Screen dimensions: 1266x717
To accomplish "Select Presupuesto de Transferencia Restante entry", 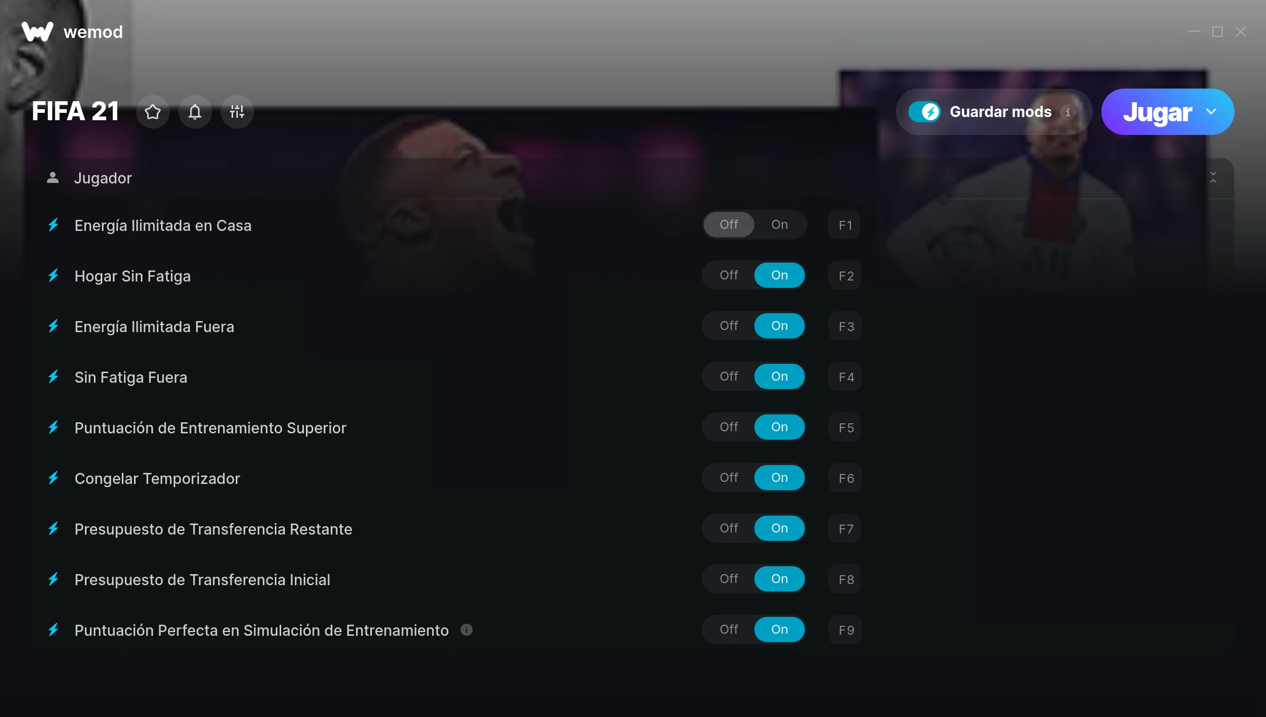I will point(213,529).
